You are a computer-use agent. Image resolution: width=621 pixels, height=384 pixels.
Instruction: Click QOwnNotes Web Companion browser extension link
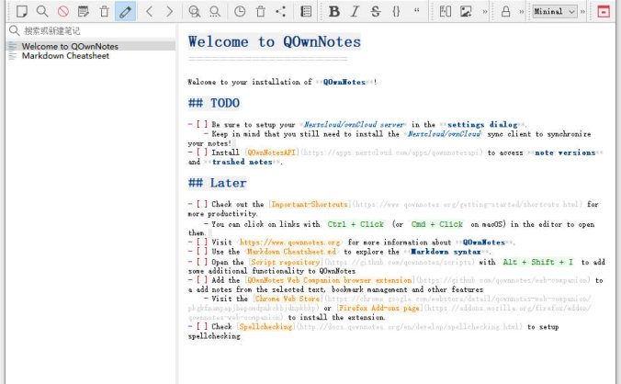(330, 280)
